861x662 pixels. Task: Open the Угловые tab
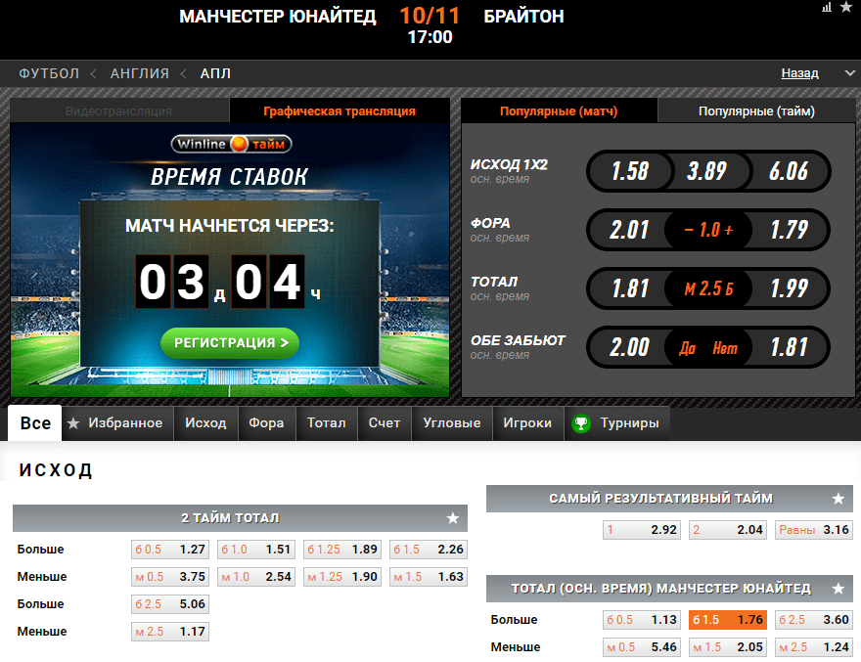tap(452, 423)
